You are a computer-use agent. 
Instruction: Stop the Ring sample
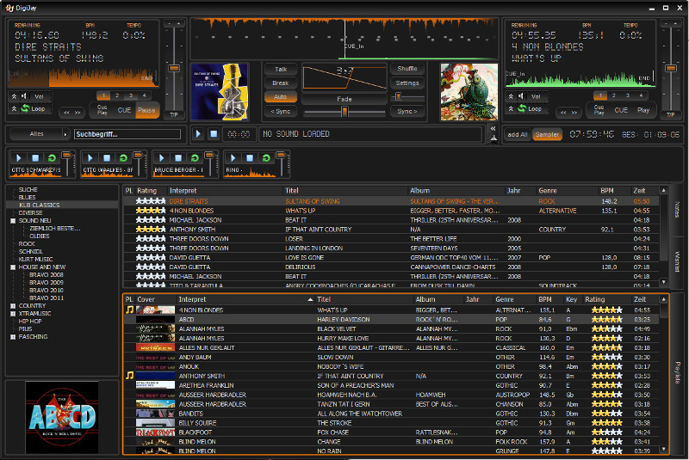pyautogui.click(x=250, y=158)
